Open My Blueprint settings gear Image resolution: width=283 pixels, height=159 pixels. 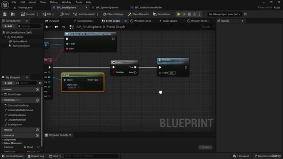click(x=40, y=83)
